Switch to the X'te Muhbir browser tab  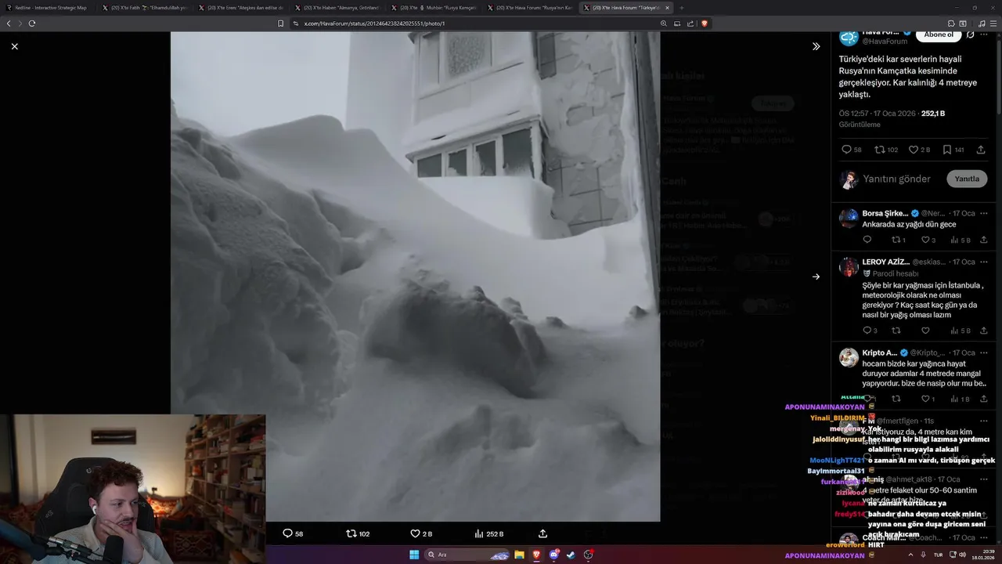point(434,8)
